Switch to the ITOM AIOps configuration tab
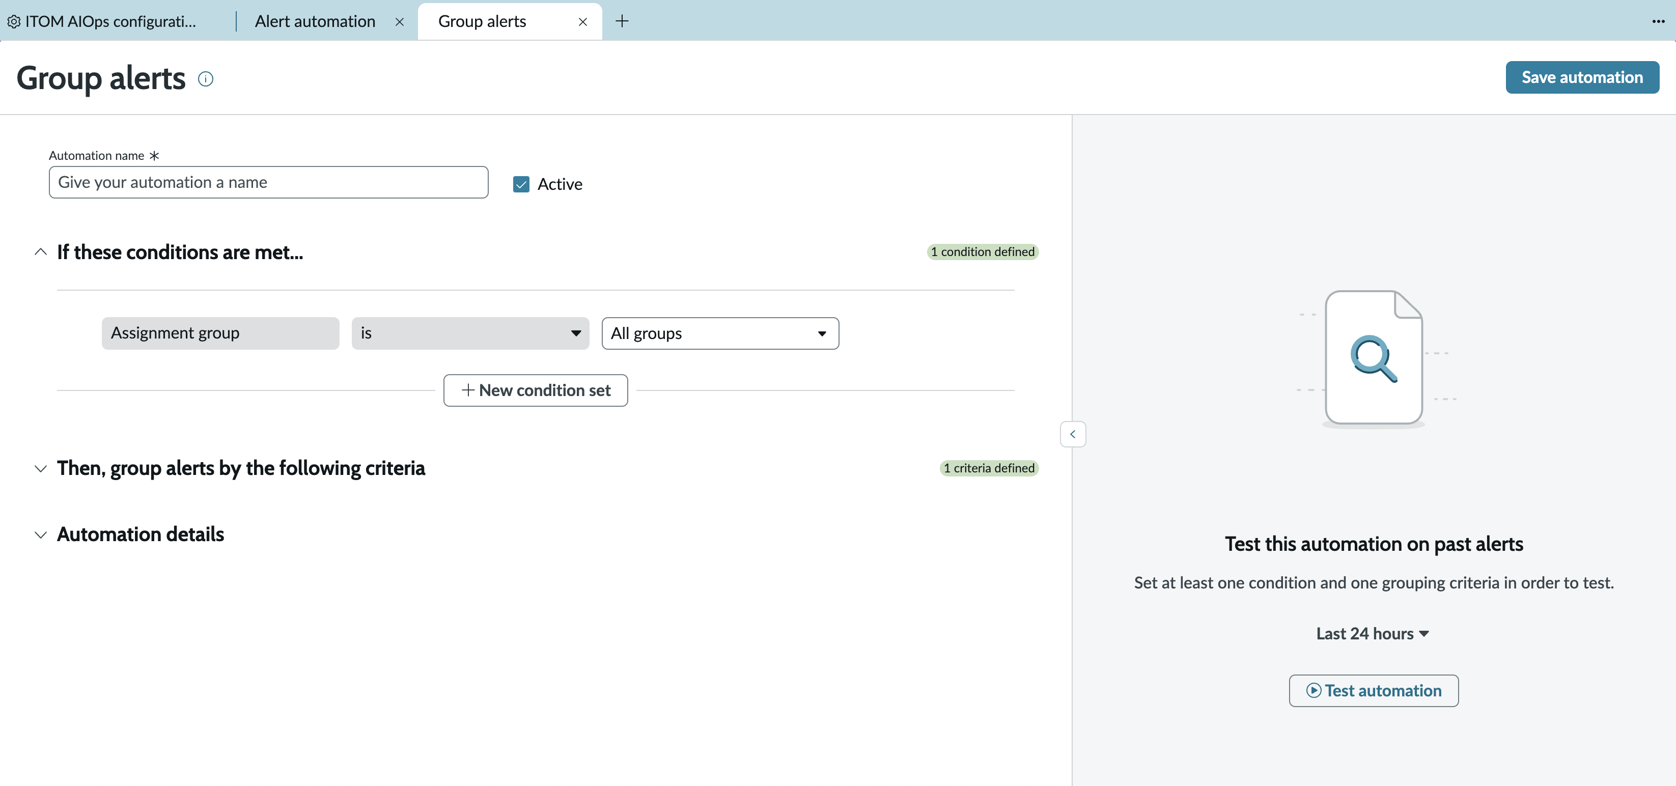 [x=110, y=21]
